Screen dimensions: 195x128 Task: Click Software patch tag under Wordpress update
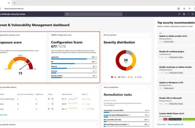[x=169, y=88]
